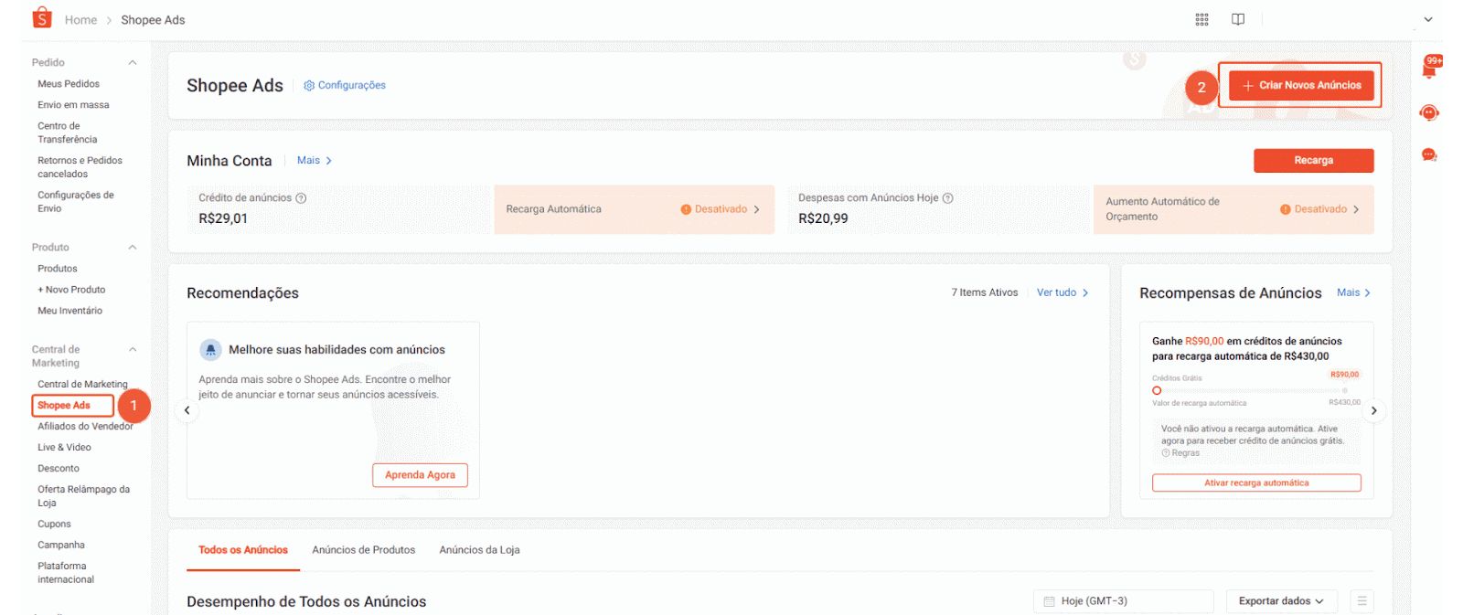Select Shopee Ads in sidebar

point(64,405)
